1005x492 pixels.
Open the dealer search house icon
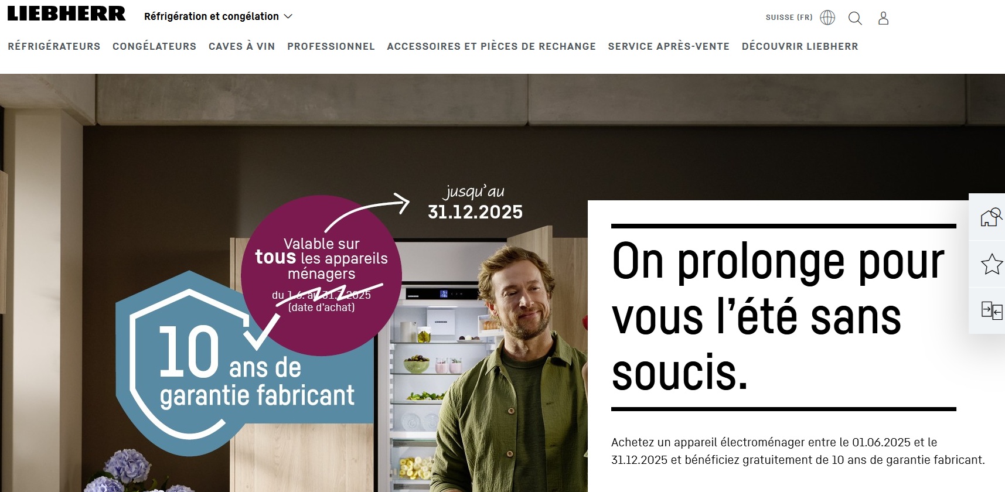pos(991,217)
